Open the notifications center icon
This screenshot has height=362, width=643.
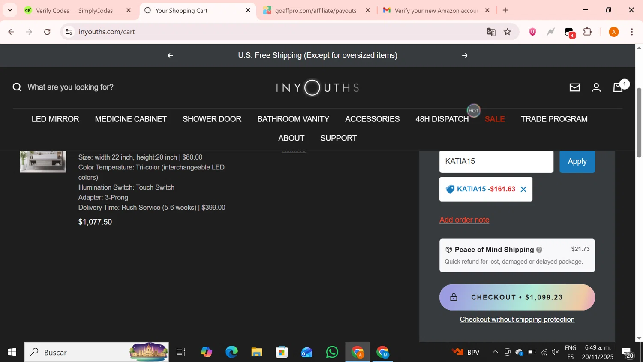click(x=628, y=353)
